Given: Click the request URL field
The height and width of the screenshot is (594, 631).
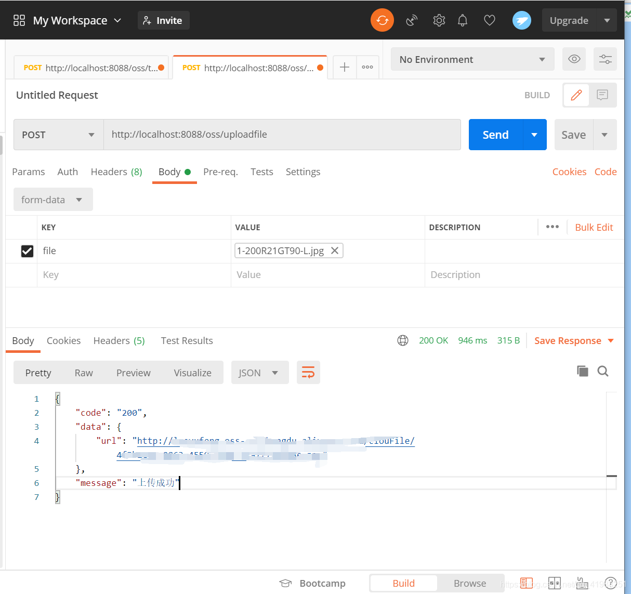Looking at the screenshot, I should [x=282, y=135].
